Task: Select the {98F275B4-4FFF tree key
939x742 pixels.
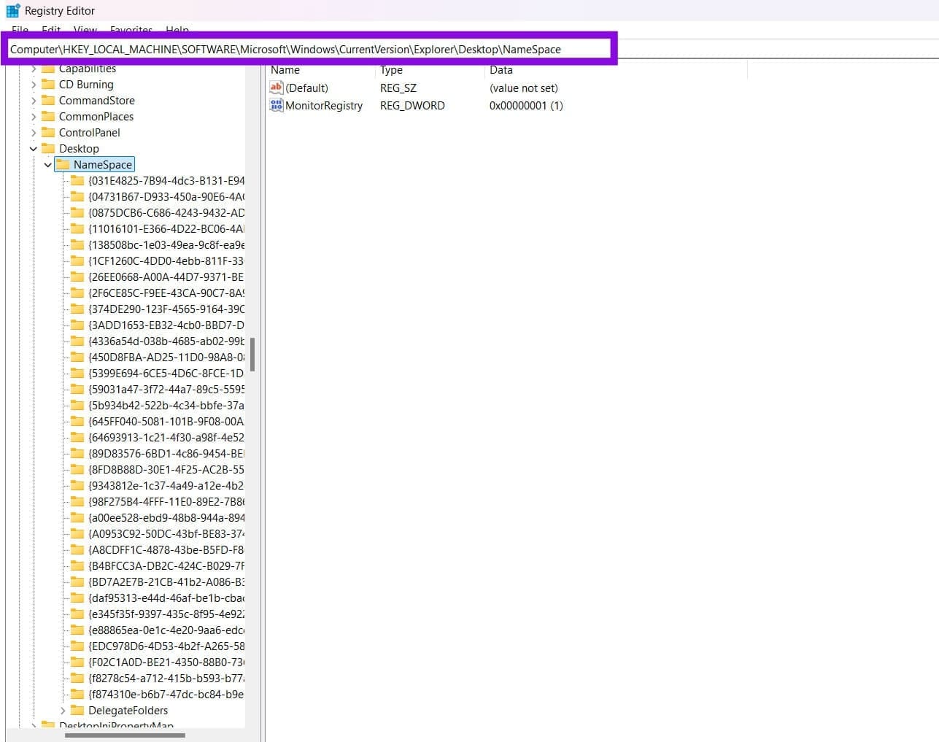Action: (166, 501)
